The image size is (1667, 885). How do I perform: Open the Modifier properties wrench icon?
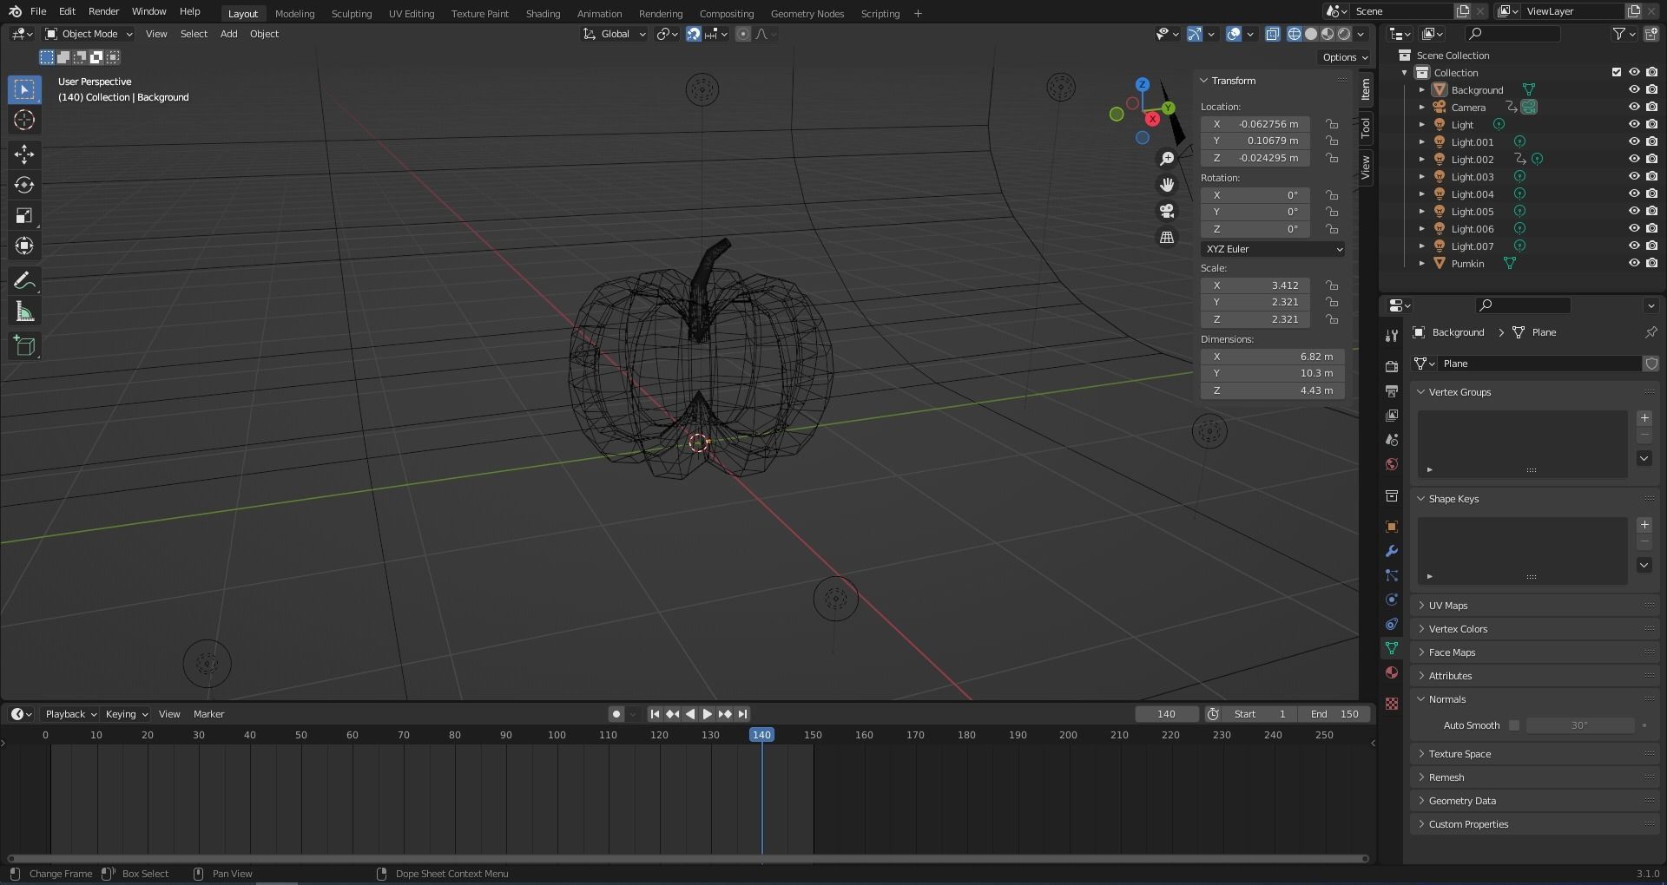pyautogui.click(x=1392, y=551)
